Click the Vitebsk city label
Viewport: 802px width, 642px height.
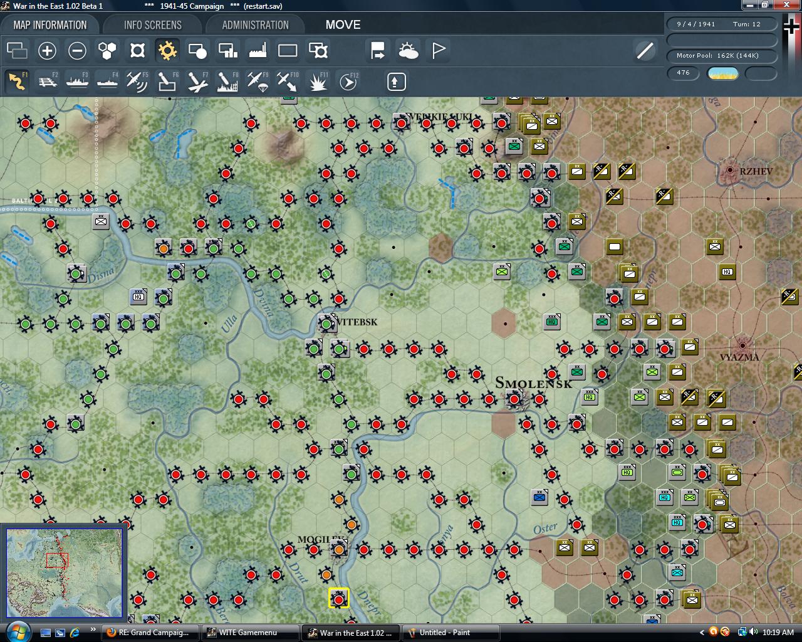(x=357, y=322)
